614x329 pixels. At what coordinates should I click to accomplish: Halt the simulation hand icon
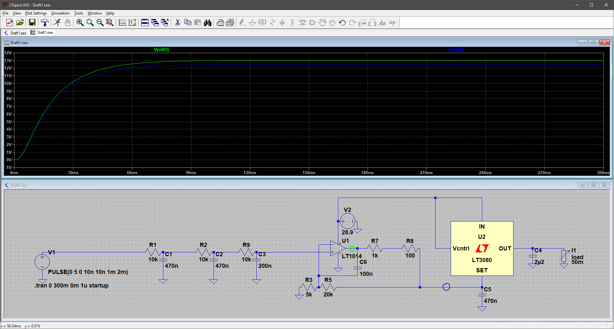[67, 23]
